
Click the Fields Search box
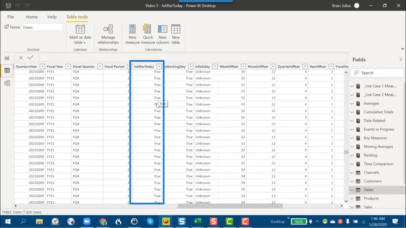[377, 72]
